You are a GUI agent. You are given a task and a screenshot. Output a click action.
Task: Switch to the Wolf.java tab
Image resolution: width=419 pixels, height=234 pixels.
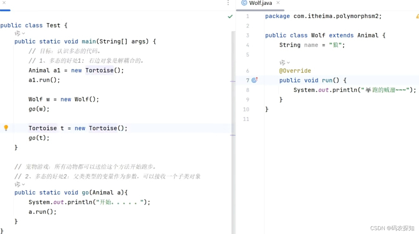coord(257,3)
